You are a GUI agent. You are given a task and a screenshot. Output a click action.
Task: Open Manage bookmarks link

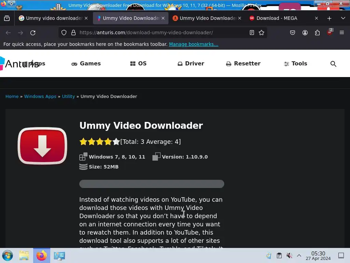[193, 44]
